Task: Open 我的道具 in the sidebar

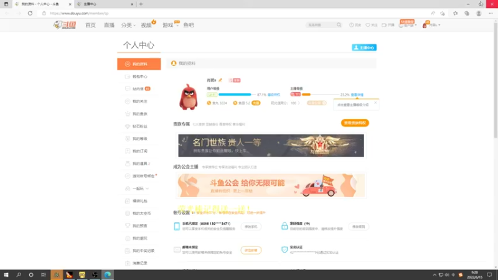Action: (x=139, y=164)
